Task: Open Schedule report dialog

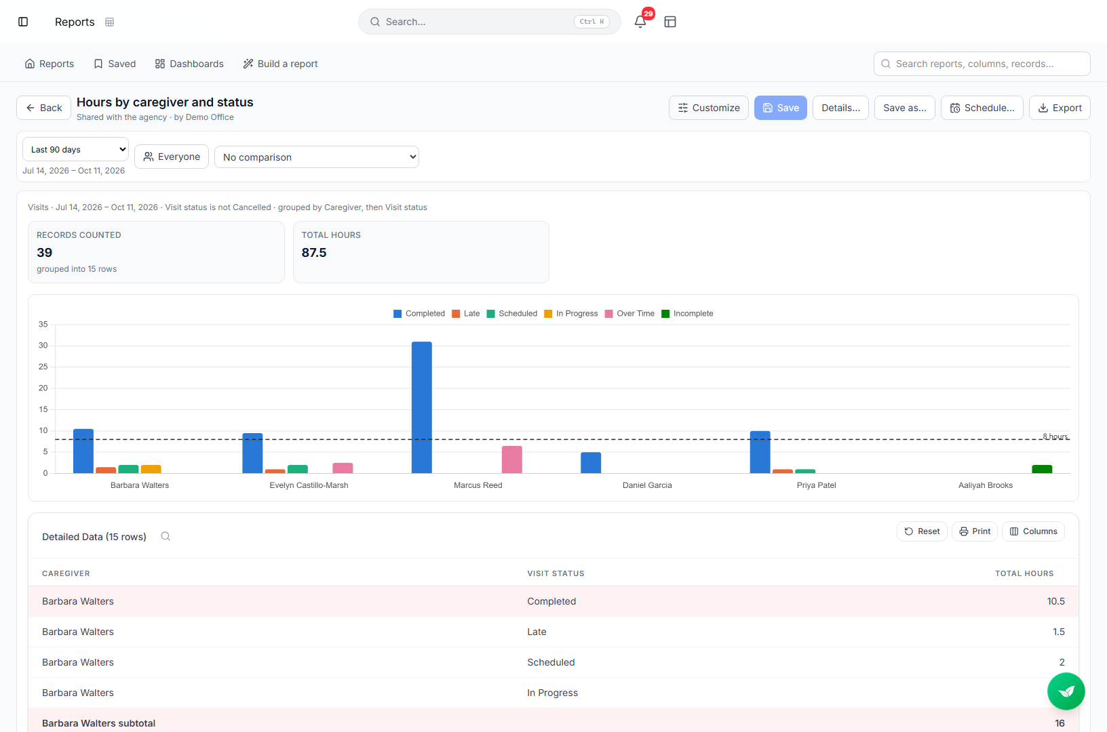Action: pyautogui.click(x=982, y=108)
